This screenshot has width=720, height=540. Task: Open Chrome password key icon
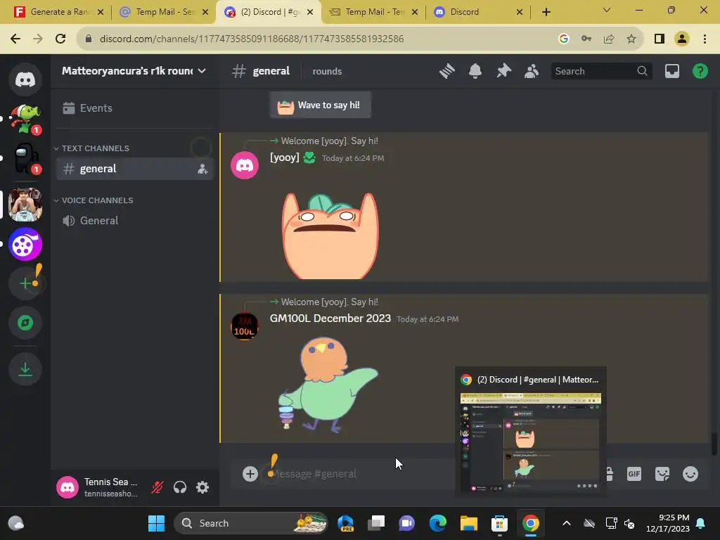tap(586, 39)
